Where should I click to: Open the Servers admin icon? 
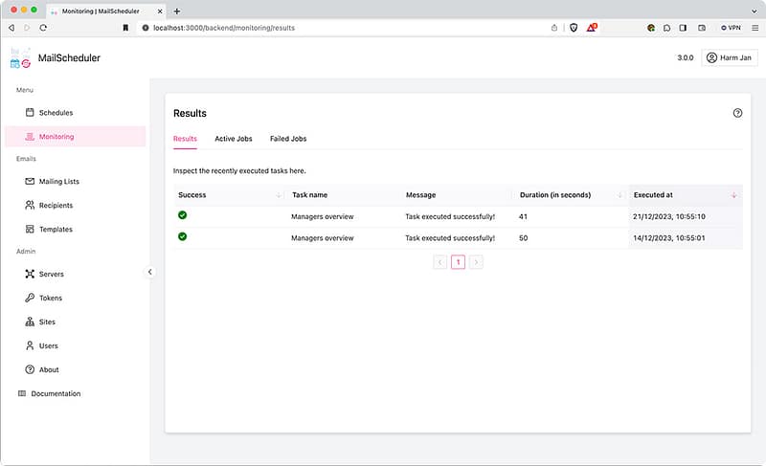pyautogui.click(x=30, y=275)
